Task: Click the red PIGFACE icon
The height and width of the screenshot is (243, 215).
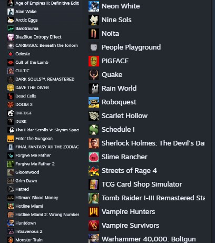Action: (94, 61)
